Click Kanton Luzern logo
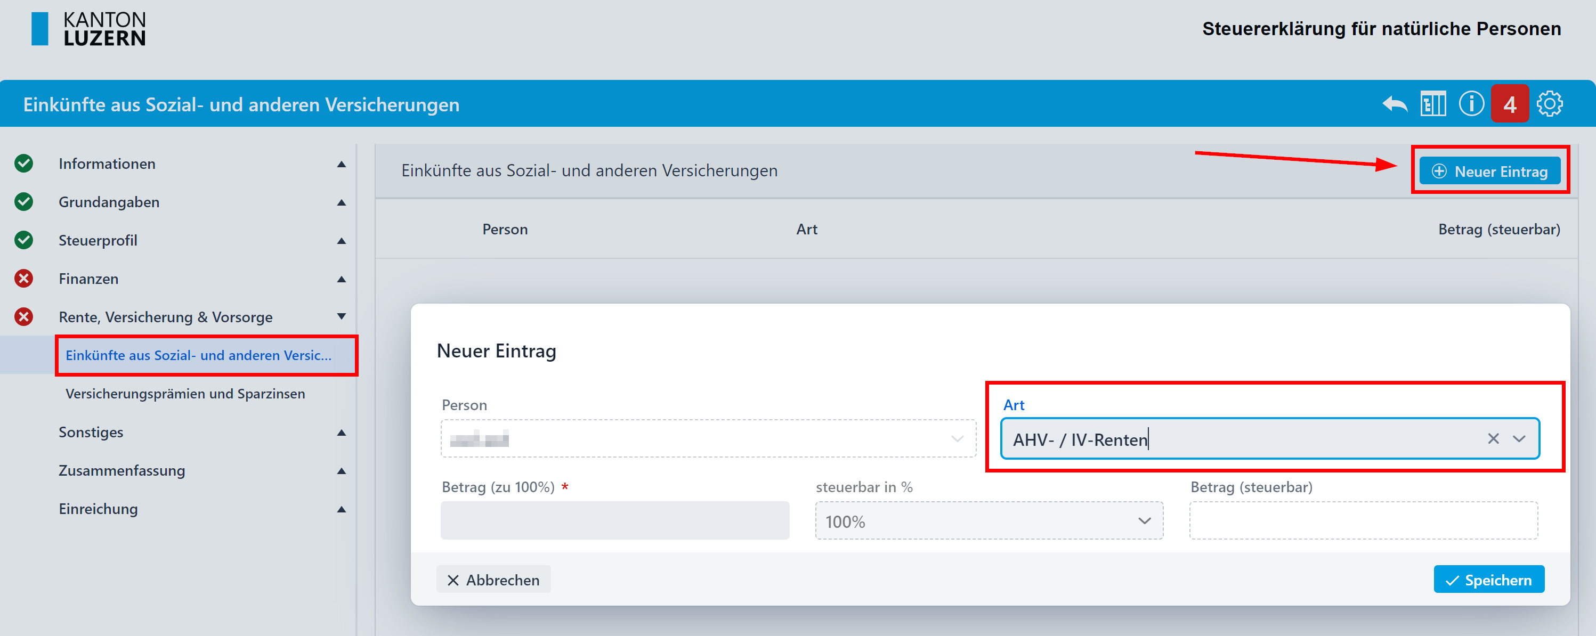 88,29
